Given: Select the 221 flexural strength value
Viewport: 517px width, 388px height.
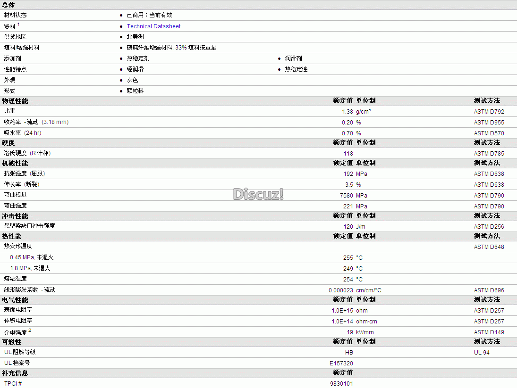Looking at the screenshot, I should pos(348,206).
